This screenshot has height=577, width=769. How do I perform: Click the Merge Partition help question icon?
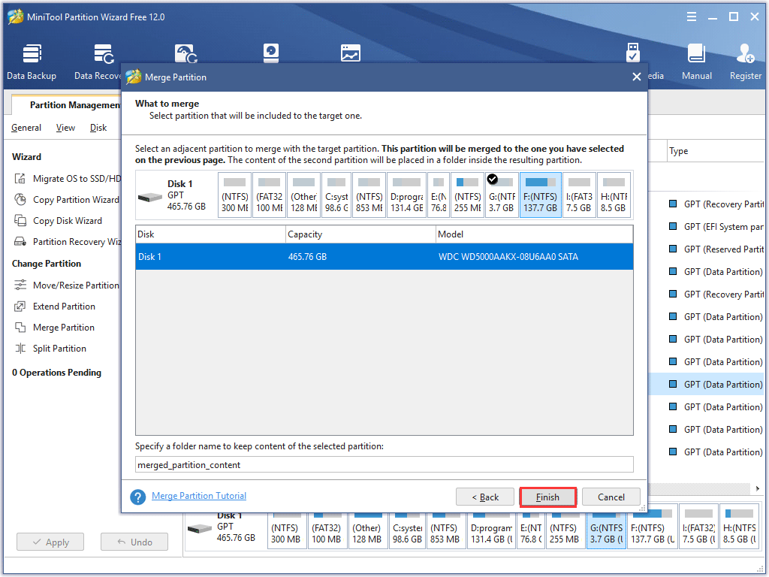pyautogui.click(x=138, y=497)
